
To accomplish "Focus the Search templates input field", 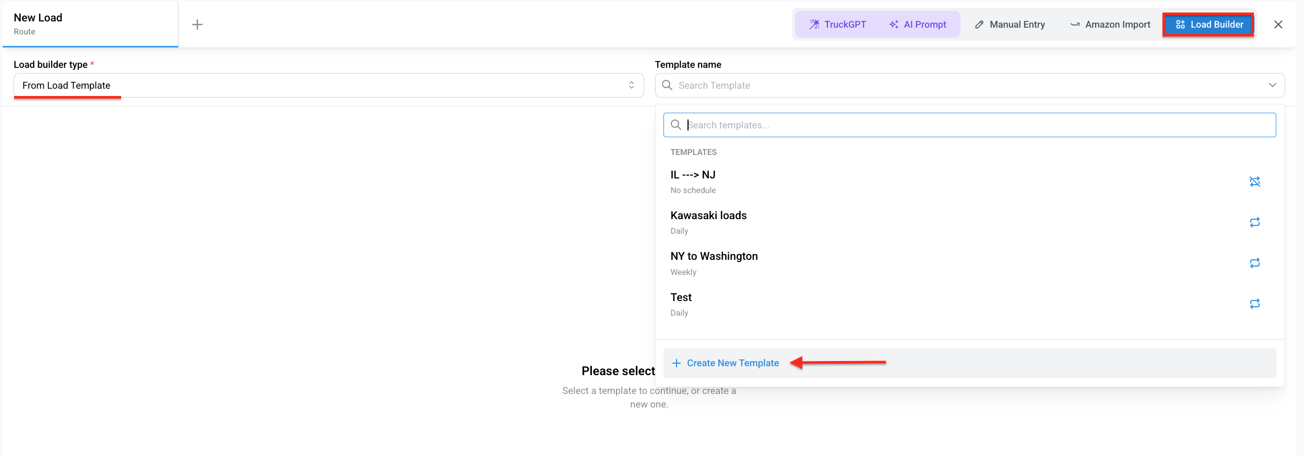I will point(969,125).
